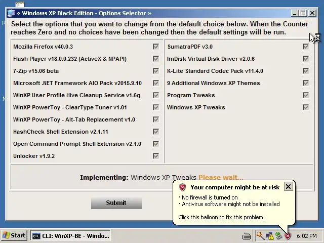Open the red Security Center shield tray icon

click(288, 236)
